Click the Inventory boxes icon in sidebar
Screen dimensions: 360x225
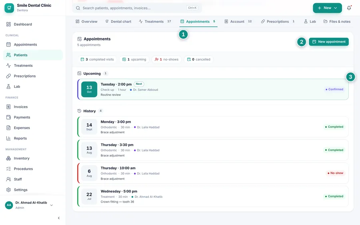coord(8,158)
